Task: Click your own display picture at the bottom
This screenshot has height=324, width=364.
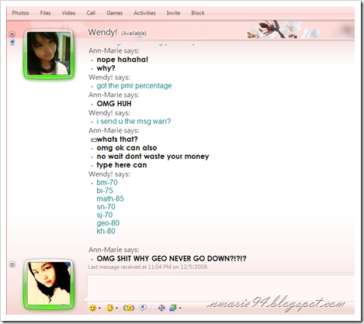Action: pyautogui.click(x=49, y=284)
